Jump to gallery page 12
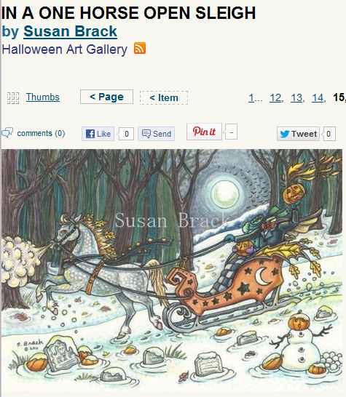 275,97
